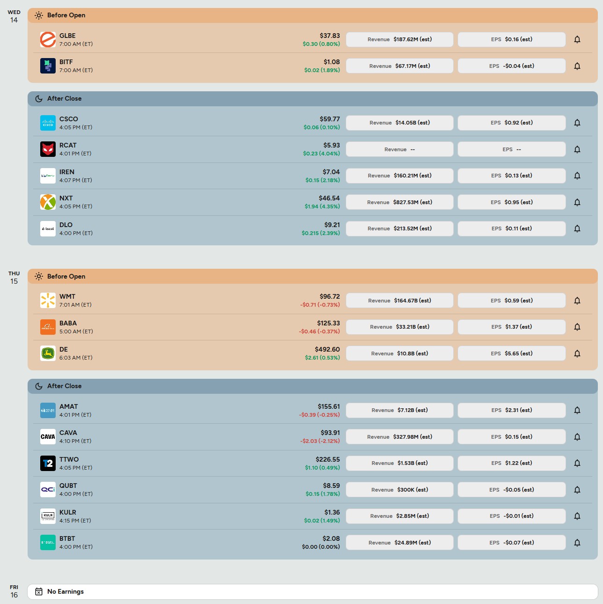Select the DLO ticker name
The width and height of the screenshot is (603, 604).
(x=66, y=225)
